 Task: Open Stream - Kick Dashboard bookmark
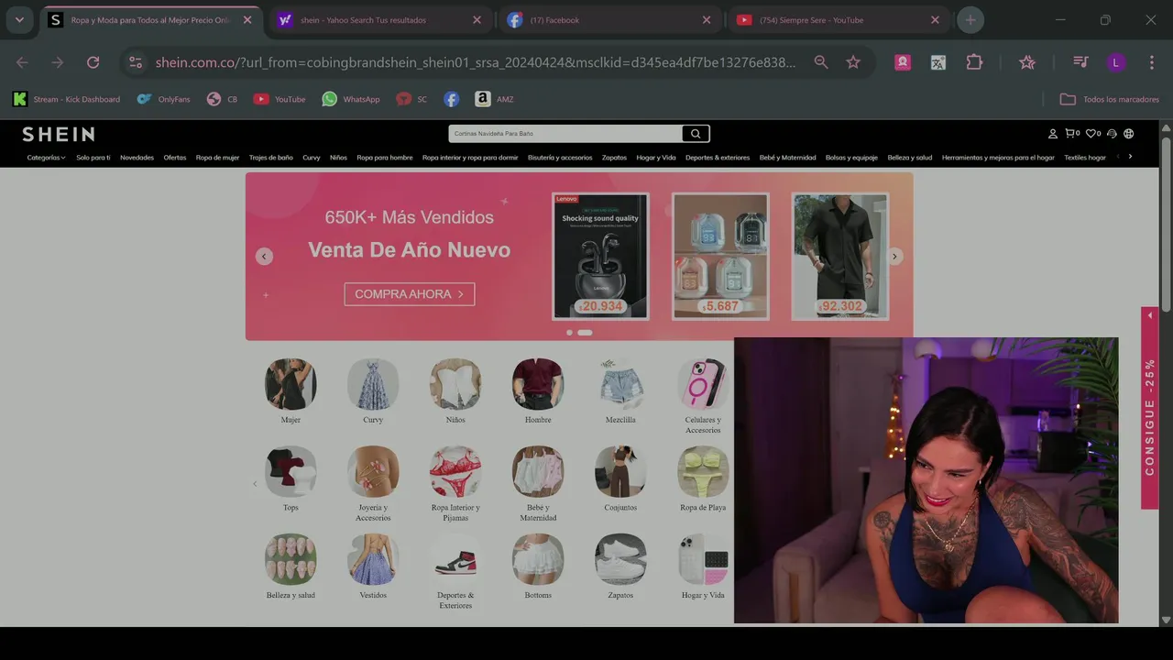tap(66, 99)
